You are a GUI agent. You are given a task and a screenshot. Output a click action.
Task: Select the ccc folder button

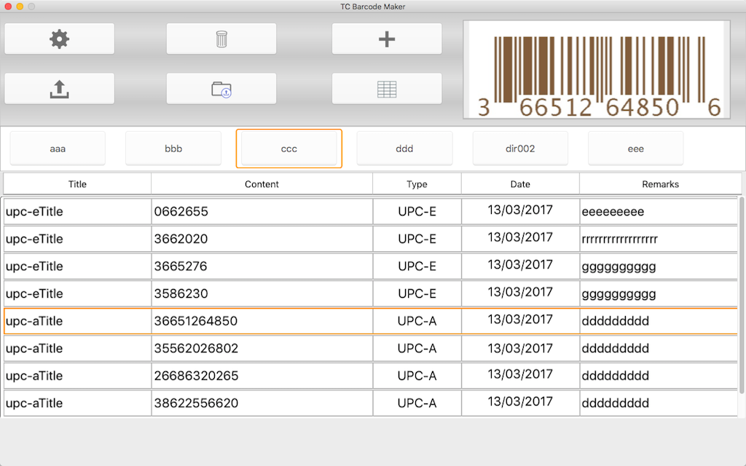click(x=288, y=149)
